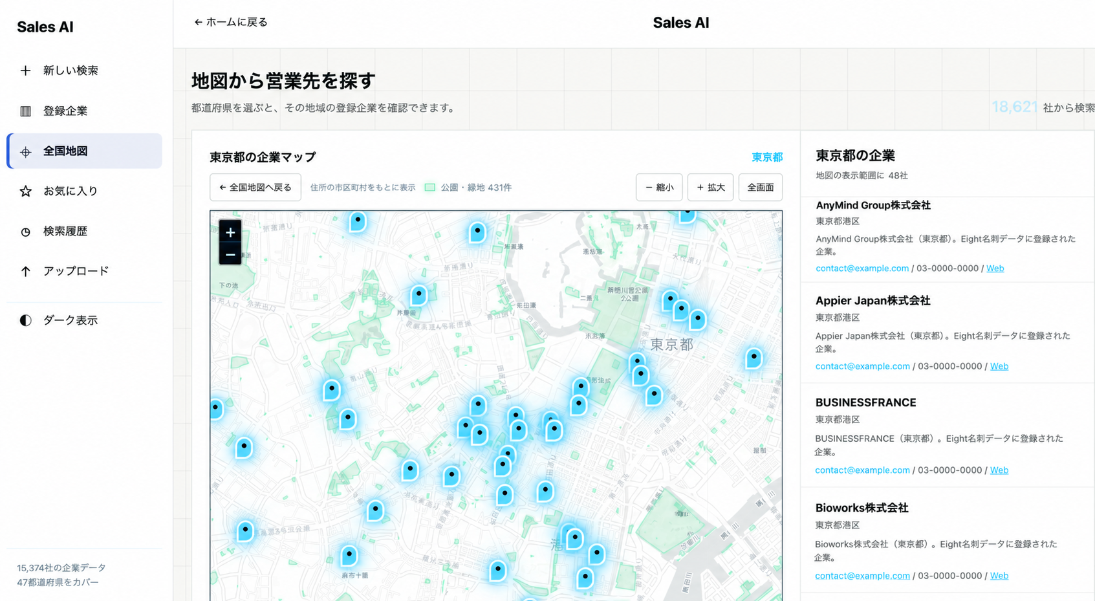Go back with ホームに戻る link
The height and width of the screenshot is (601, 1095).
coord(231,22)
